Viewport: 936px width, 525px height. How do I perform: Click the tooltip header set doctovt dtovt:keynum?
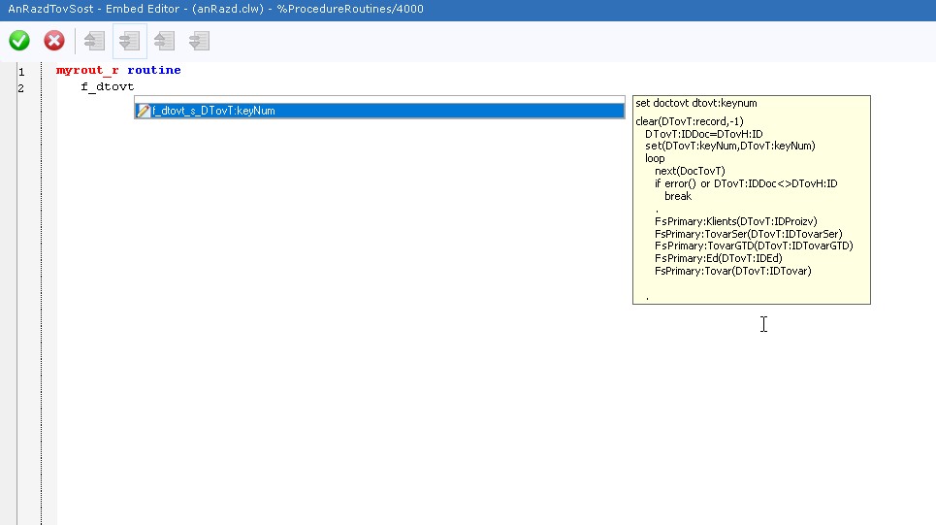(695, 103)
